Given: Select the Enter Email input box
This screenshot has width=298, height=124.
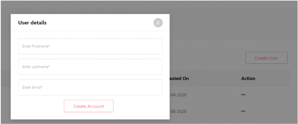Looking at the screenshot, I should point(90,87).
